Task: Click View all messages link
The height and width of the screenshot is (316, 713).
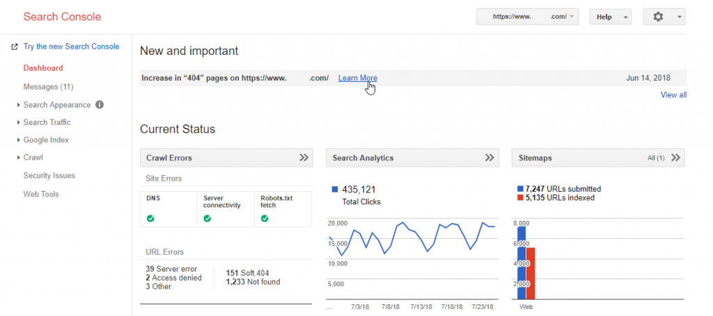Action: [x=673, y=94]
